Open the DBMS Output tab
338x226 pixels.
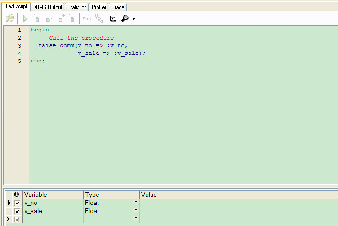point(47,7)
